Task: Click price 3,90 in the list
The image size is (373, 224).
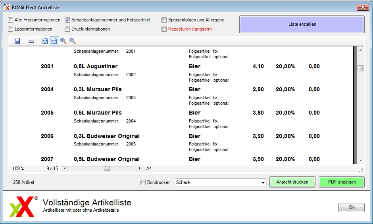Action: point(258,159)
